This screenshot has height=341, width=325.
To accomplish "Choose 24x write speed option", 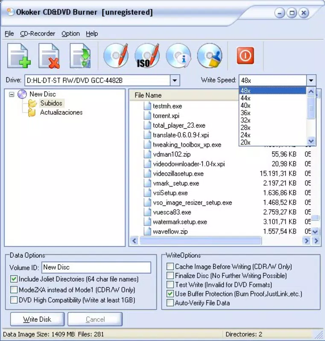I will (x=272, y=135).
